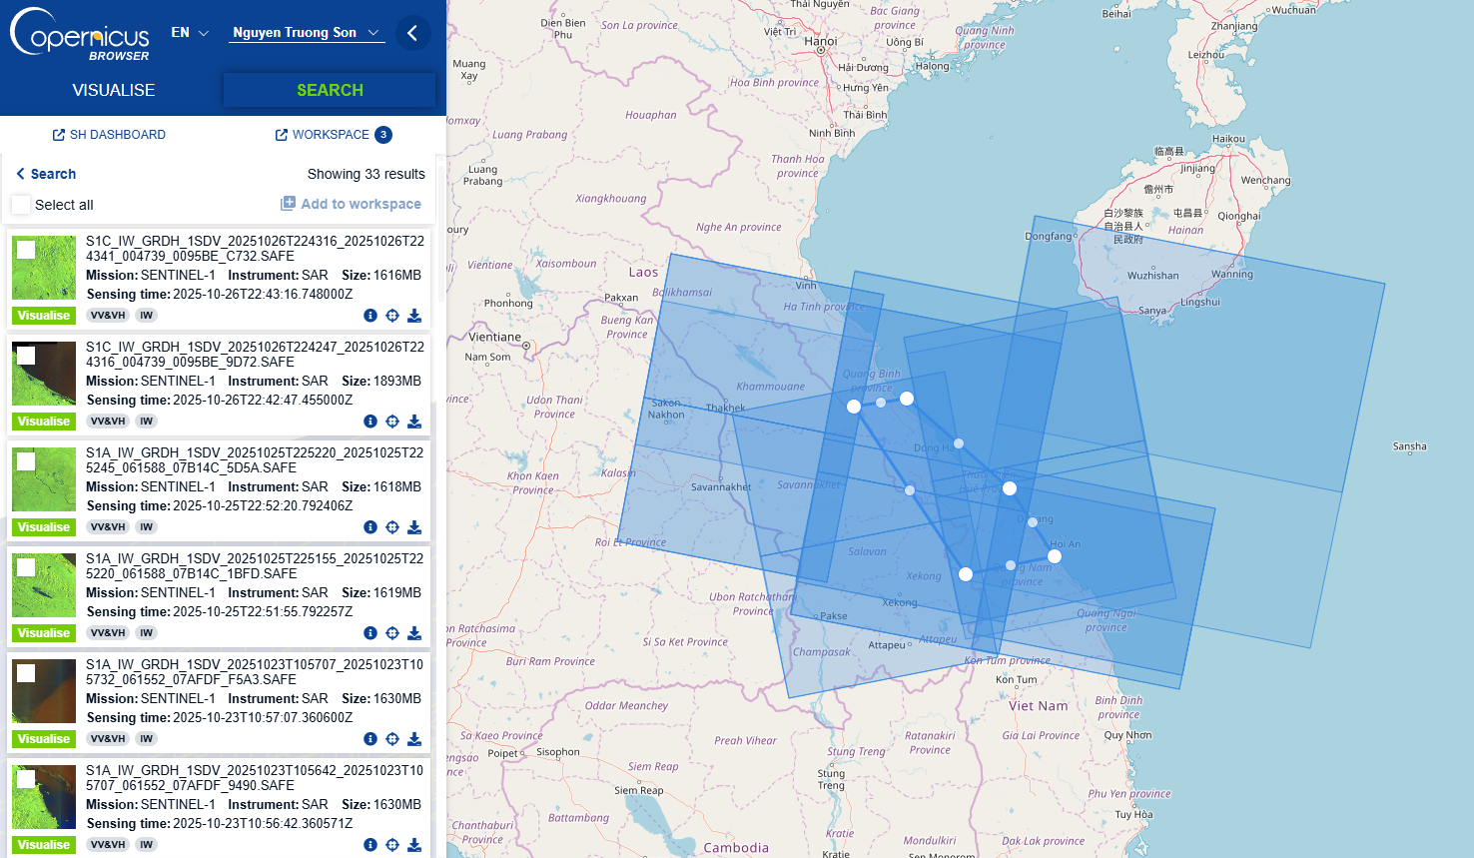Screen dimensions: 1474x858
Task: Expand the Nguyen Truong Son user menu
Action: coord(306,33)
